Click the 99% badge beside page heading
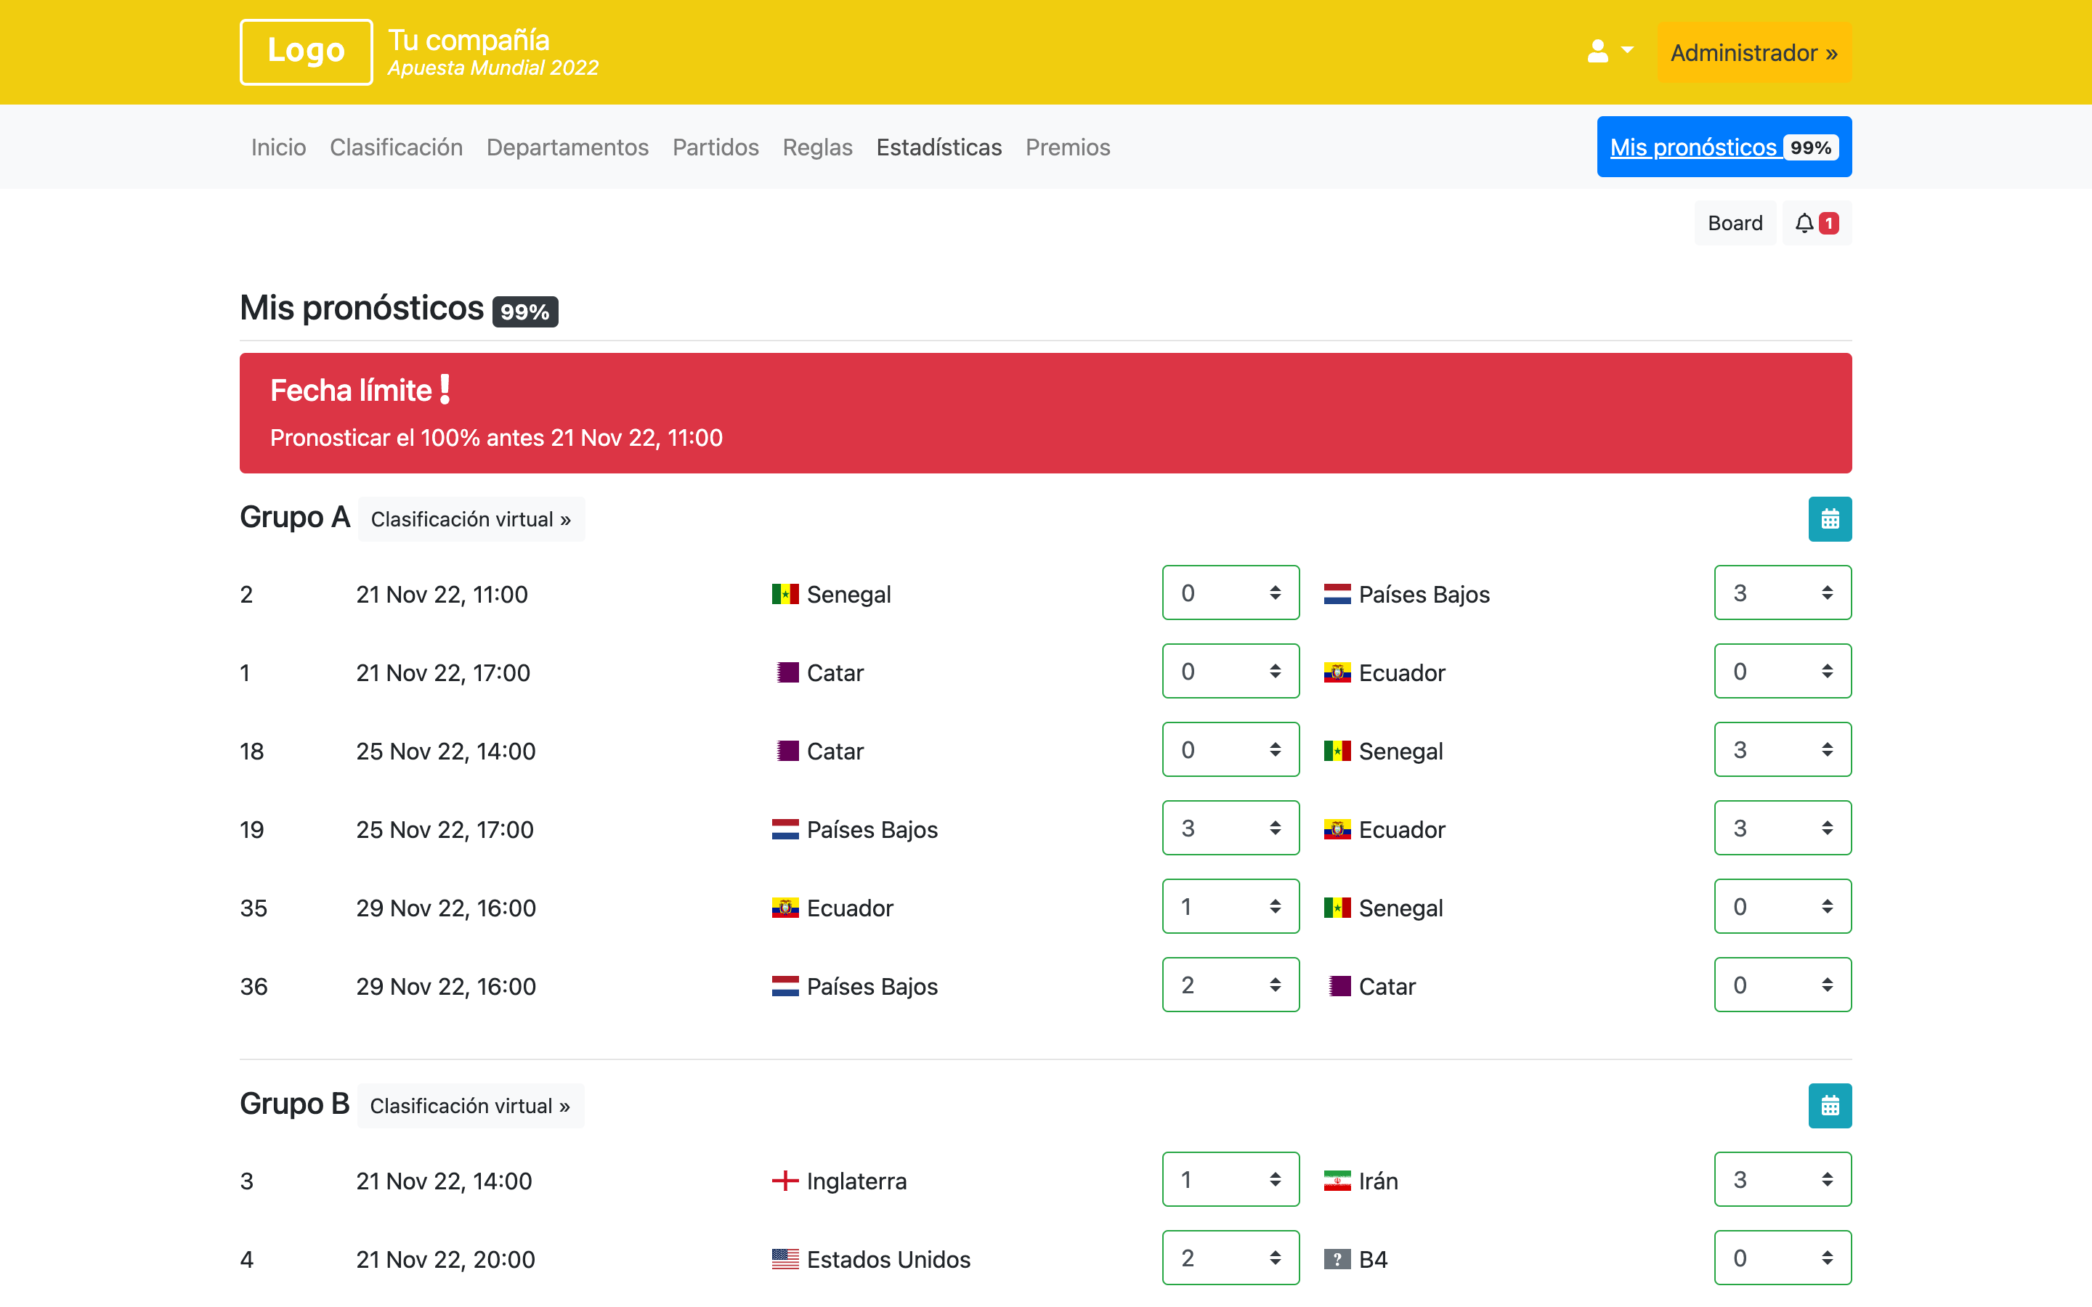The width and height of the screenshot is (2092, 1307). click(524, 312)
